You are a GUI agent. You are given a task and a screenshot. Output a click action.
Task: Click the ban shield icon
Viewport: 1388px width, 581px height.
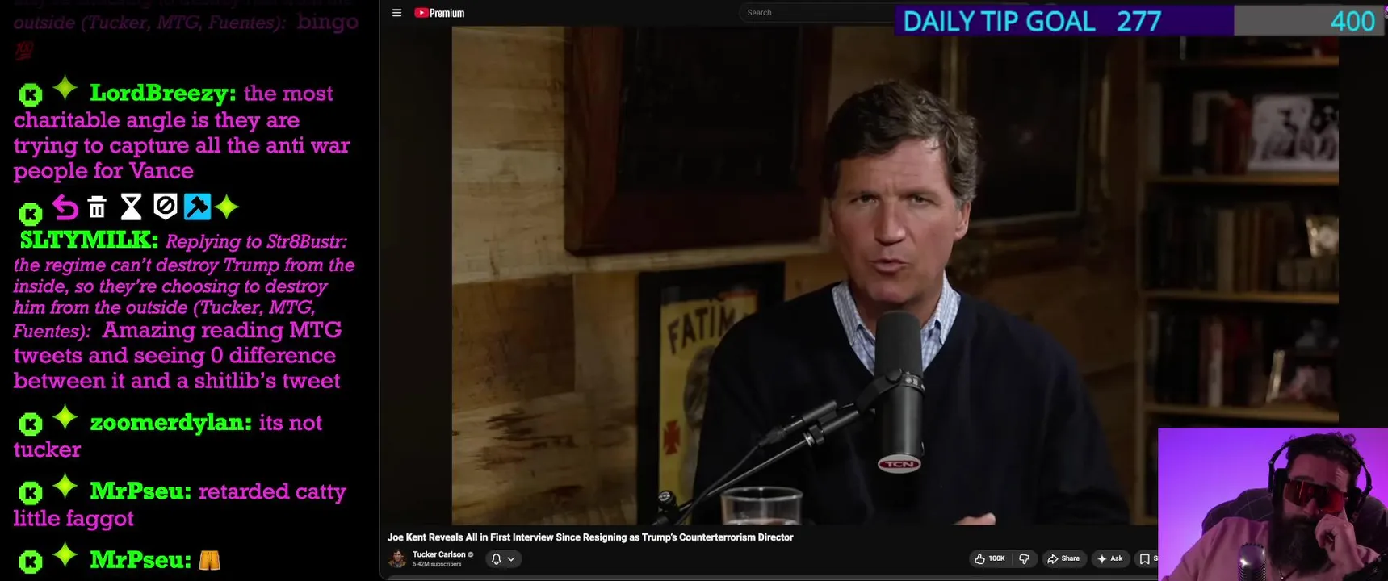pos(165,207)
